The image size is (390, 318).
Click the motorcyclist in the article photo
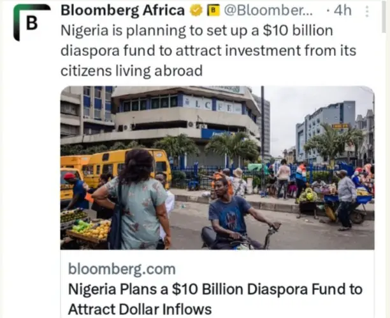(233, 213)
